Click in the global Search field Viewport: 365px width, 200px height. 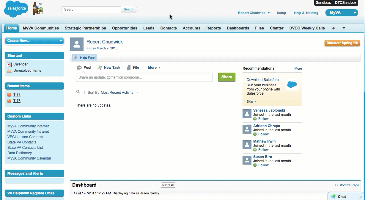(x=91, y=10)
